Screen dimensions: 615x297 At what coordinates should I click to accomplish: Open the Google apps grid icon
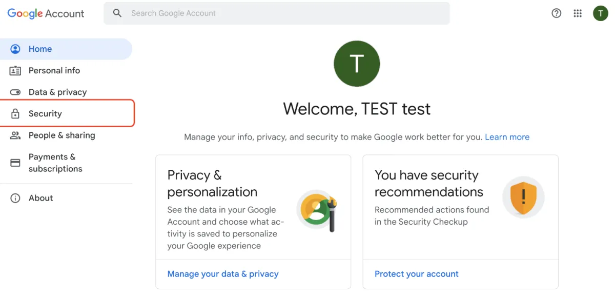point(578,13)
